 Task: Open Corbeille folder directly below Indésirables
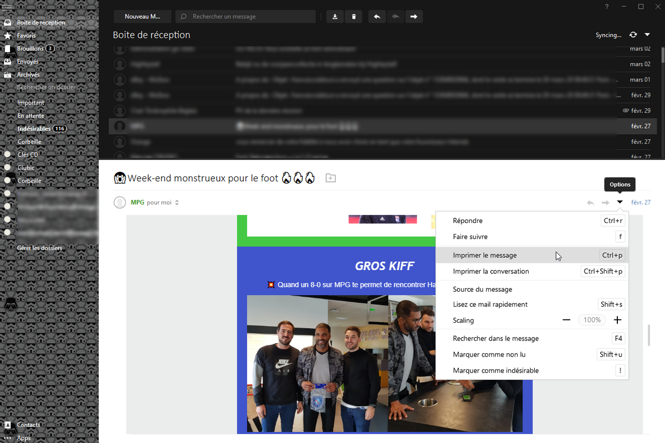click(x=29, y=142)
